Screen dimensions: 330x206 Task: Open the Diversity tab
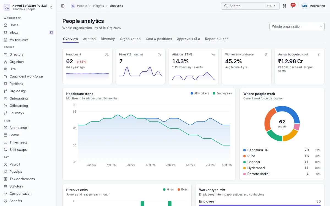(108, 39)
